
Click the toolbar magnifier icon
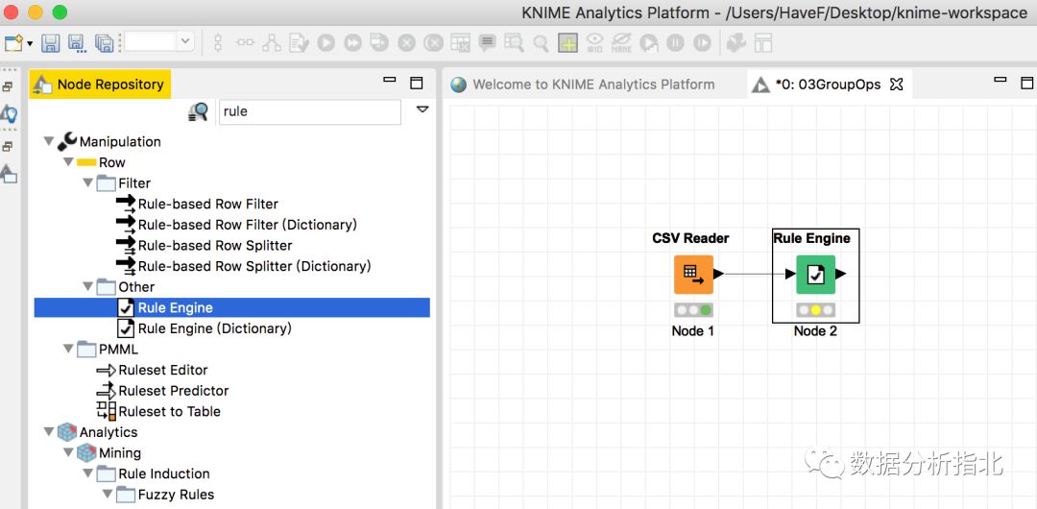[541, 43]
